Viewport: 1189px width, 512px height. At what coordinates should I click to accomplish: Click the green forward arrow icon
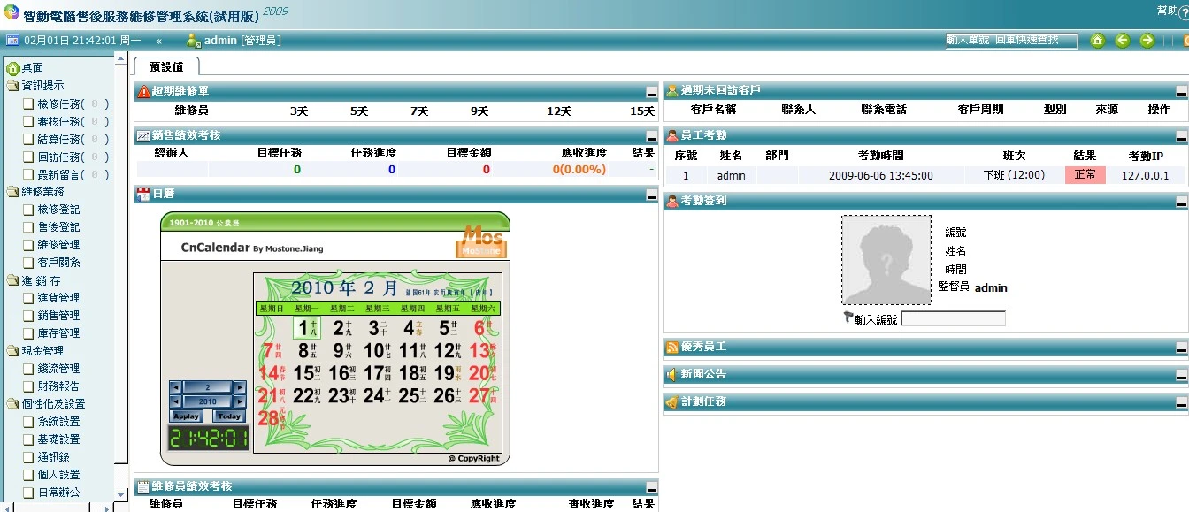click(1147, 41)
